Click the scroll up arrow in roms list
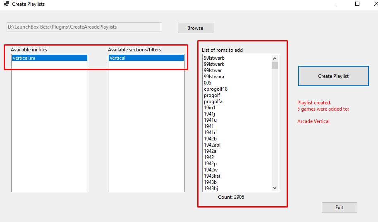 tap(275, 58)
